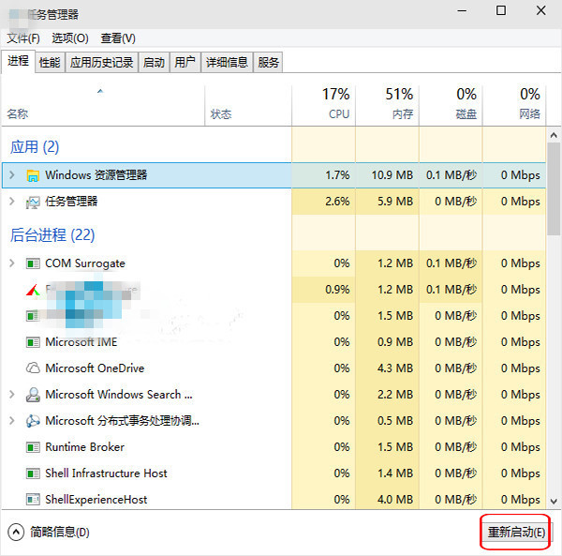Image resolution: width=562 pixels, height=556 pixels.
Task: Switch to the 进程 tab
Action: 19,61
